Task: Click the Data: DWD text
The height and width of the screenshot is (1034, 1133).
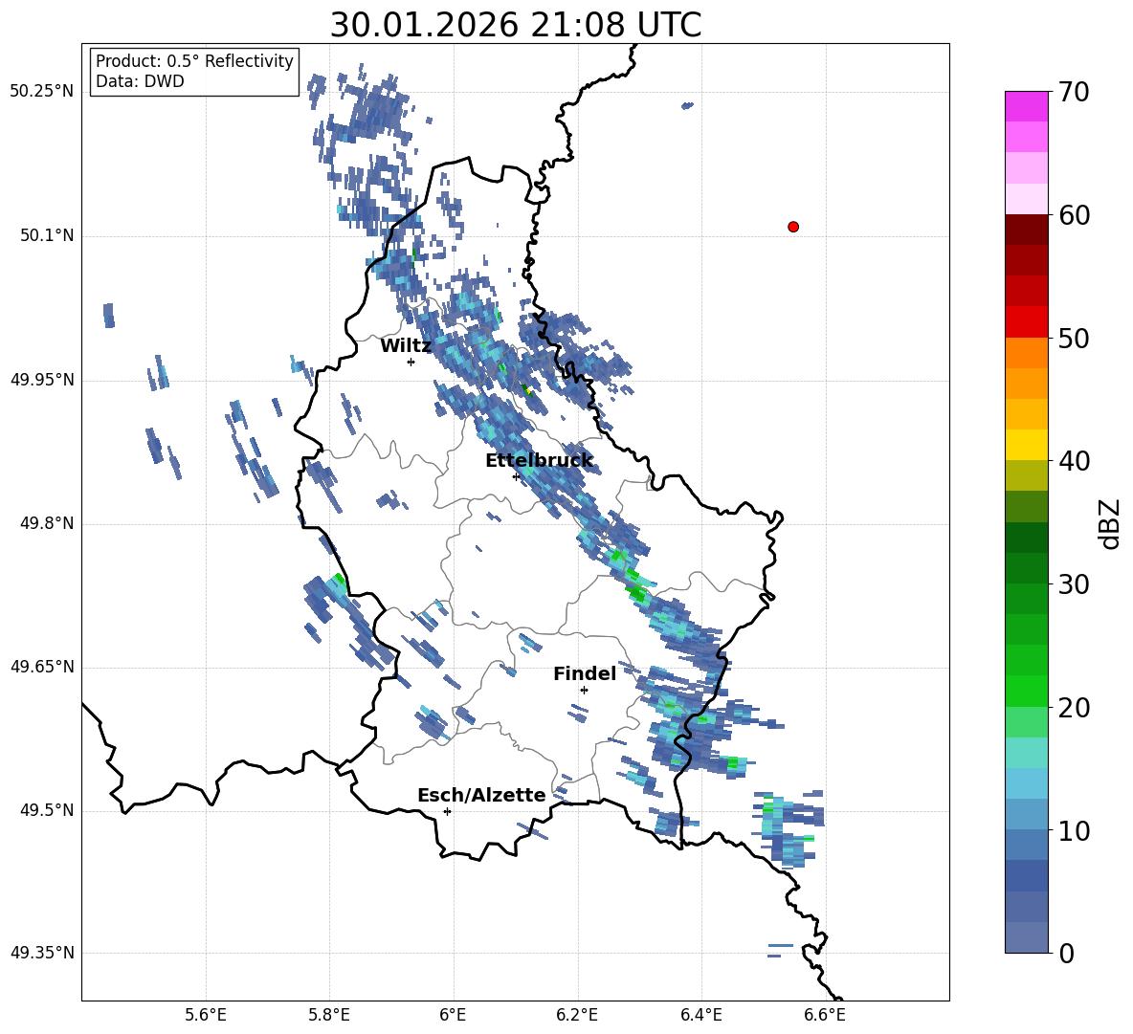Action: pyautogui.click(x=140, y=81)
